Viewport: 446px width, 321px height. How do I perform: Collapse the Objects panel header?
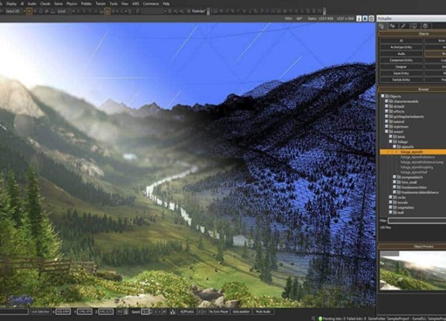(413, 34)
